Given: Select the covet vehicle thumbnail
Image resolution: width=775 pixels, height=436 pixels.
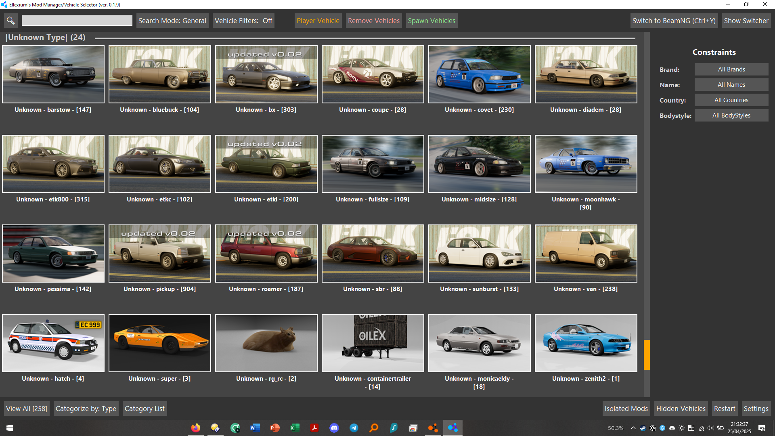Looking at the screenshot, I should 479,74.
